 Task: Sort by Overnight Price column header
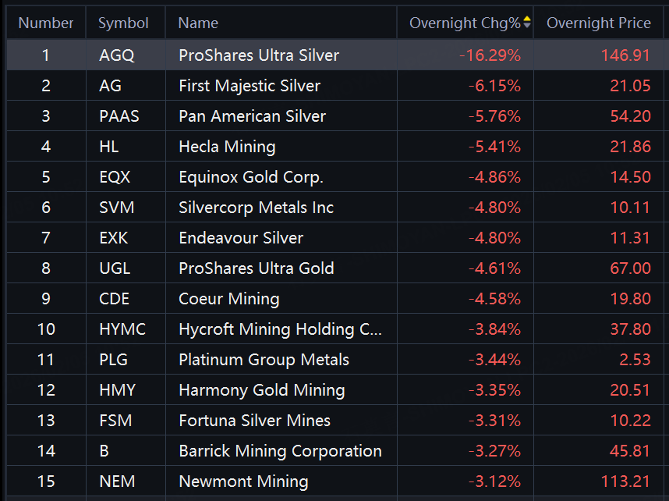click(598, 23)
